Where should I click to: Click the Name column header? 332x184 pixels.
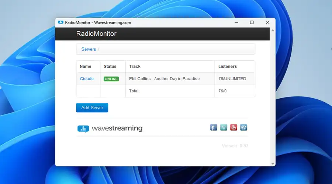(86, 66)
